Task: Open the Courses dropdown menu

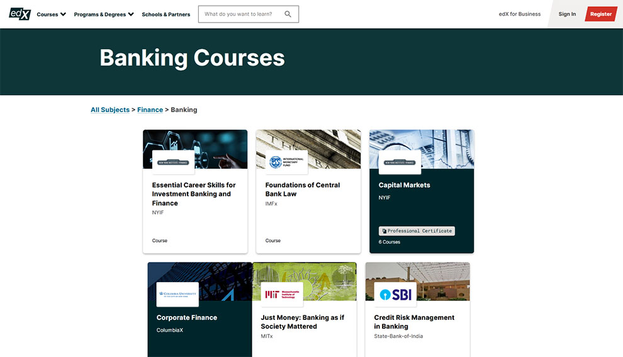Action: coord(51,14)
